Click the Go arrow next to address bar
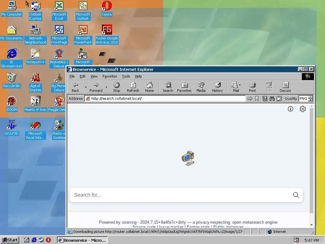 pos(250,98)
